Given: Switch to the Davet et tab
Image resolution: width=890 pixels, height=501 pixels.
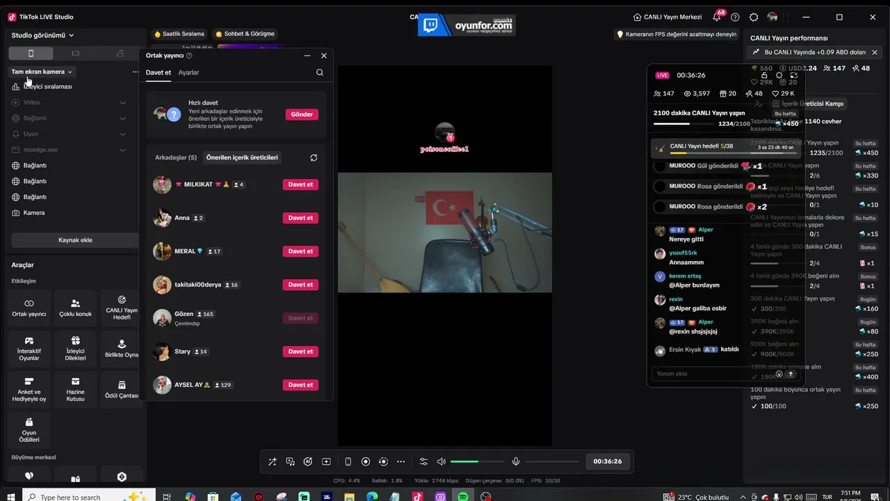Looking at the screenshot, I should (x=159, y=72).
